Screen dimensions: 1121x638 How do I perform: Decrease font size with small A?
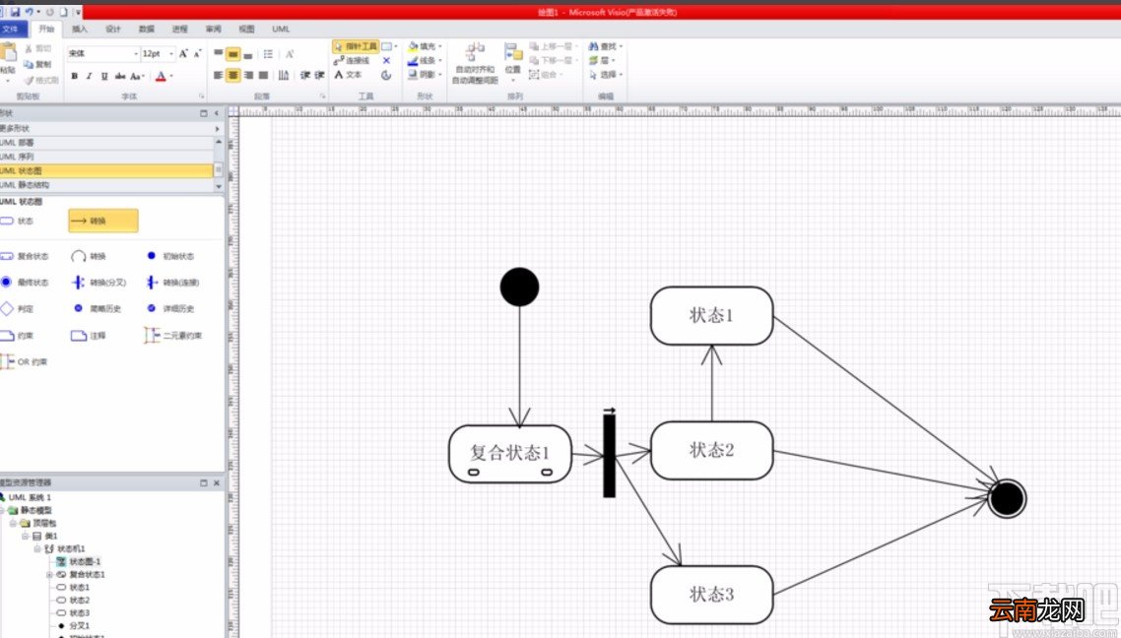(197, 53)
